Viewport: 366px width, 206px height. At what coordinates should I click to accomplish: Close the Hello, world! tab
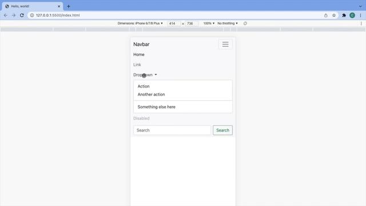click(x=59, y=6)
